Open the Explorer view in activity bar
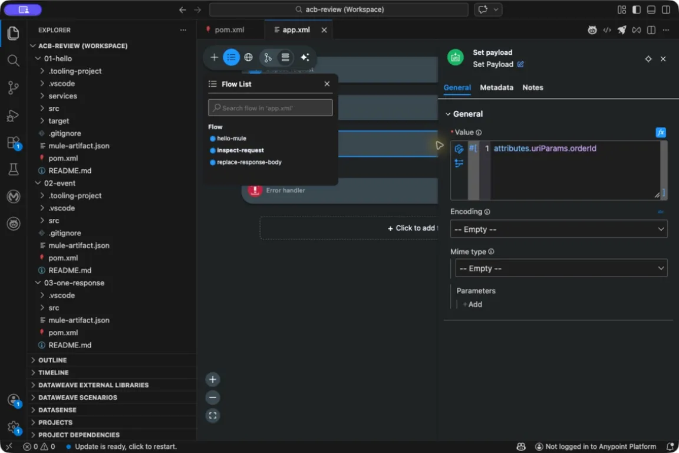This screenshot has height=453, width=679. click(13, 33)
